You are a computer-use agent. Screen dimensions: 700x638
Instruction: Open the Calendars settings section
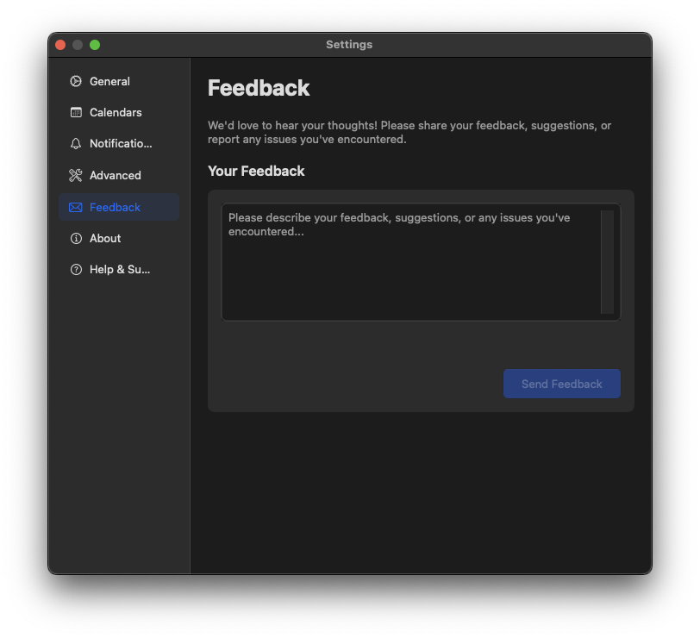[x=115, y=112]
